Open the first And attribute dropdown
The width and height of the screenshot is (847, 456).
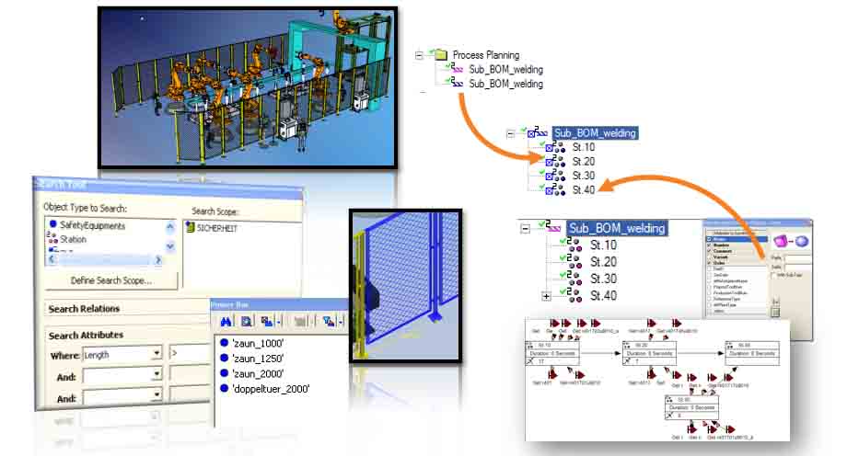click(x=157, y=375)
